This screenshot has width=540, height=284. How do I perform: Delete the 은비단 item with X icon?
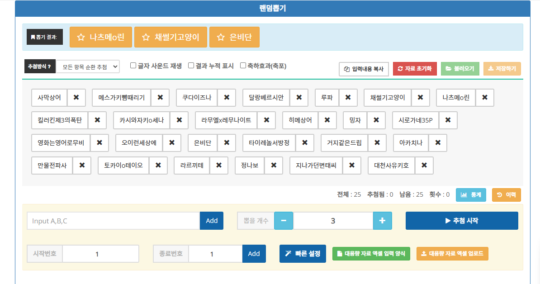point(226,142)
